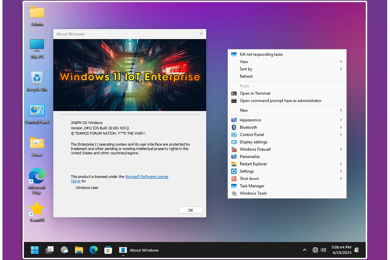
Task: Expand the View submenu arrow
Action: 341,62
